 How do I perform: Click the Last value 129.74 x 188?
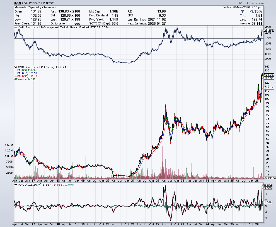(x=70, y=19)
